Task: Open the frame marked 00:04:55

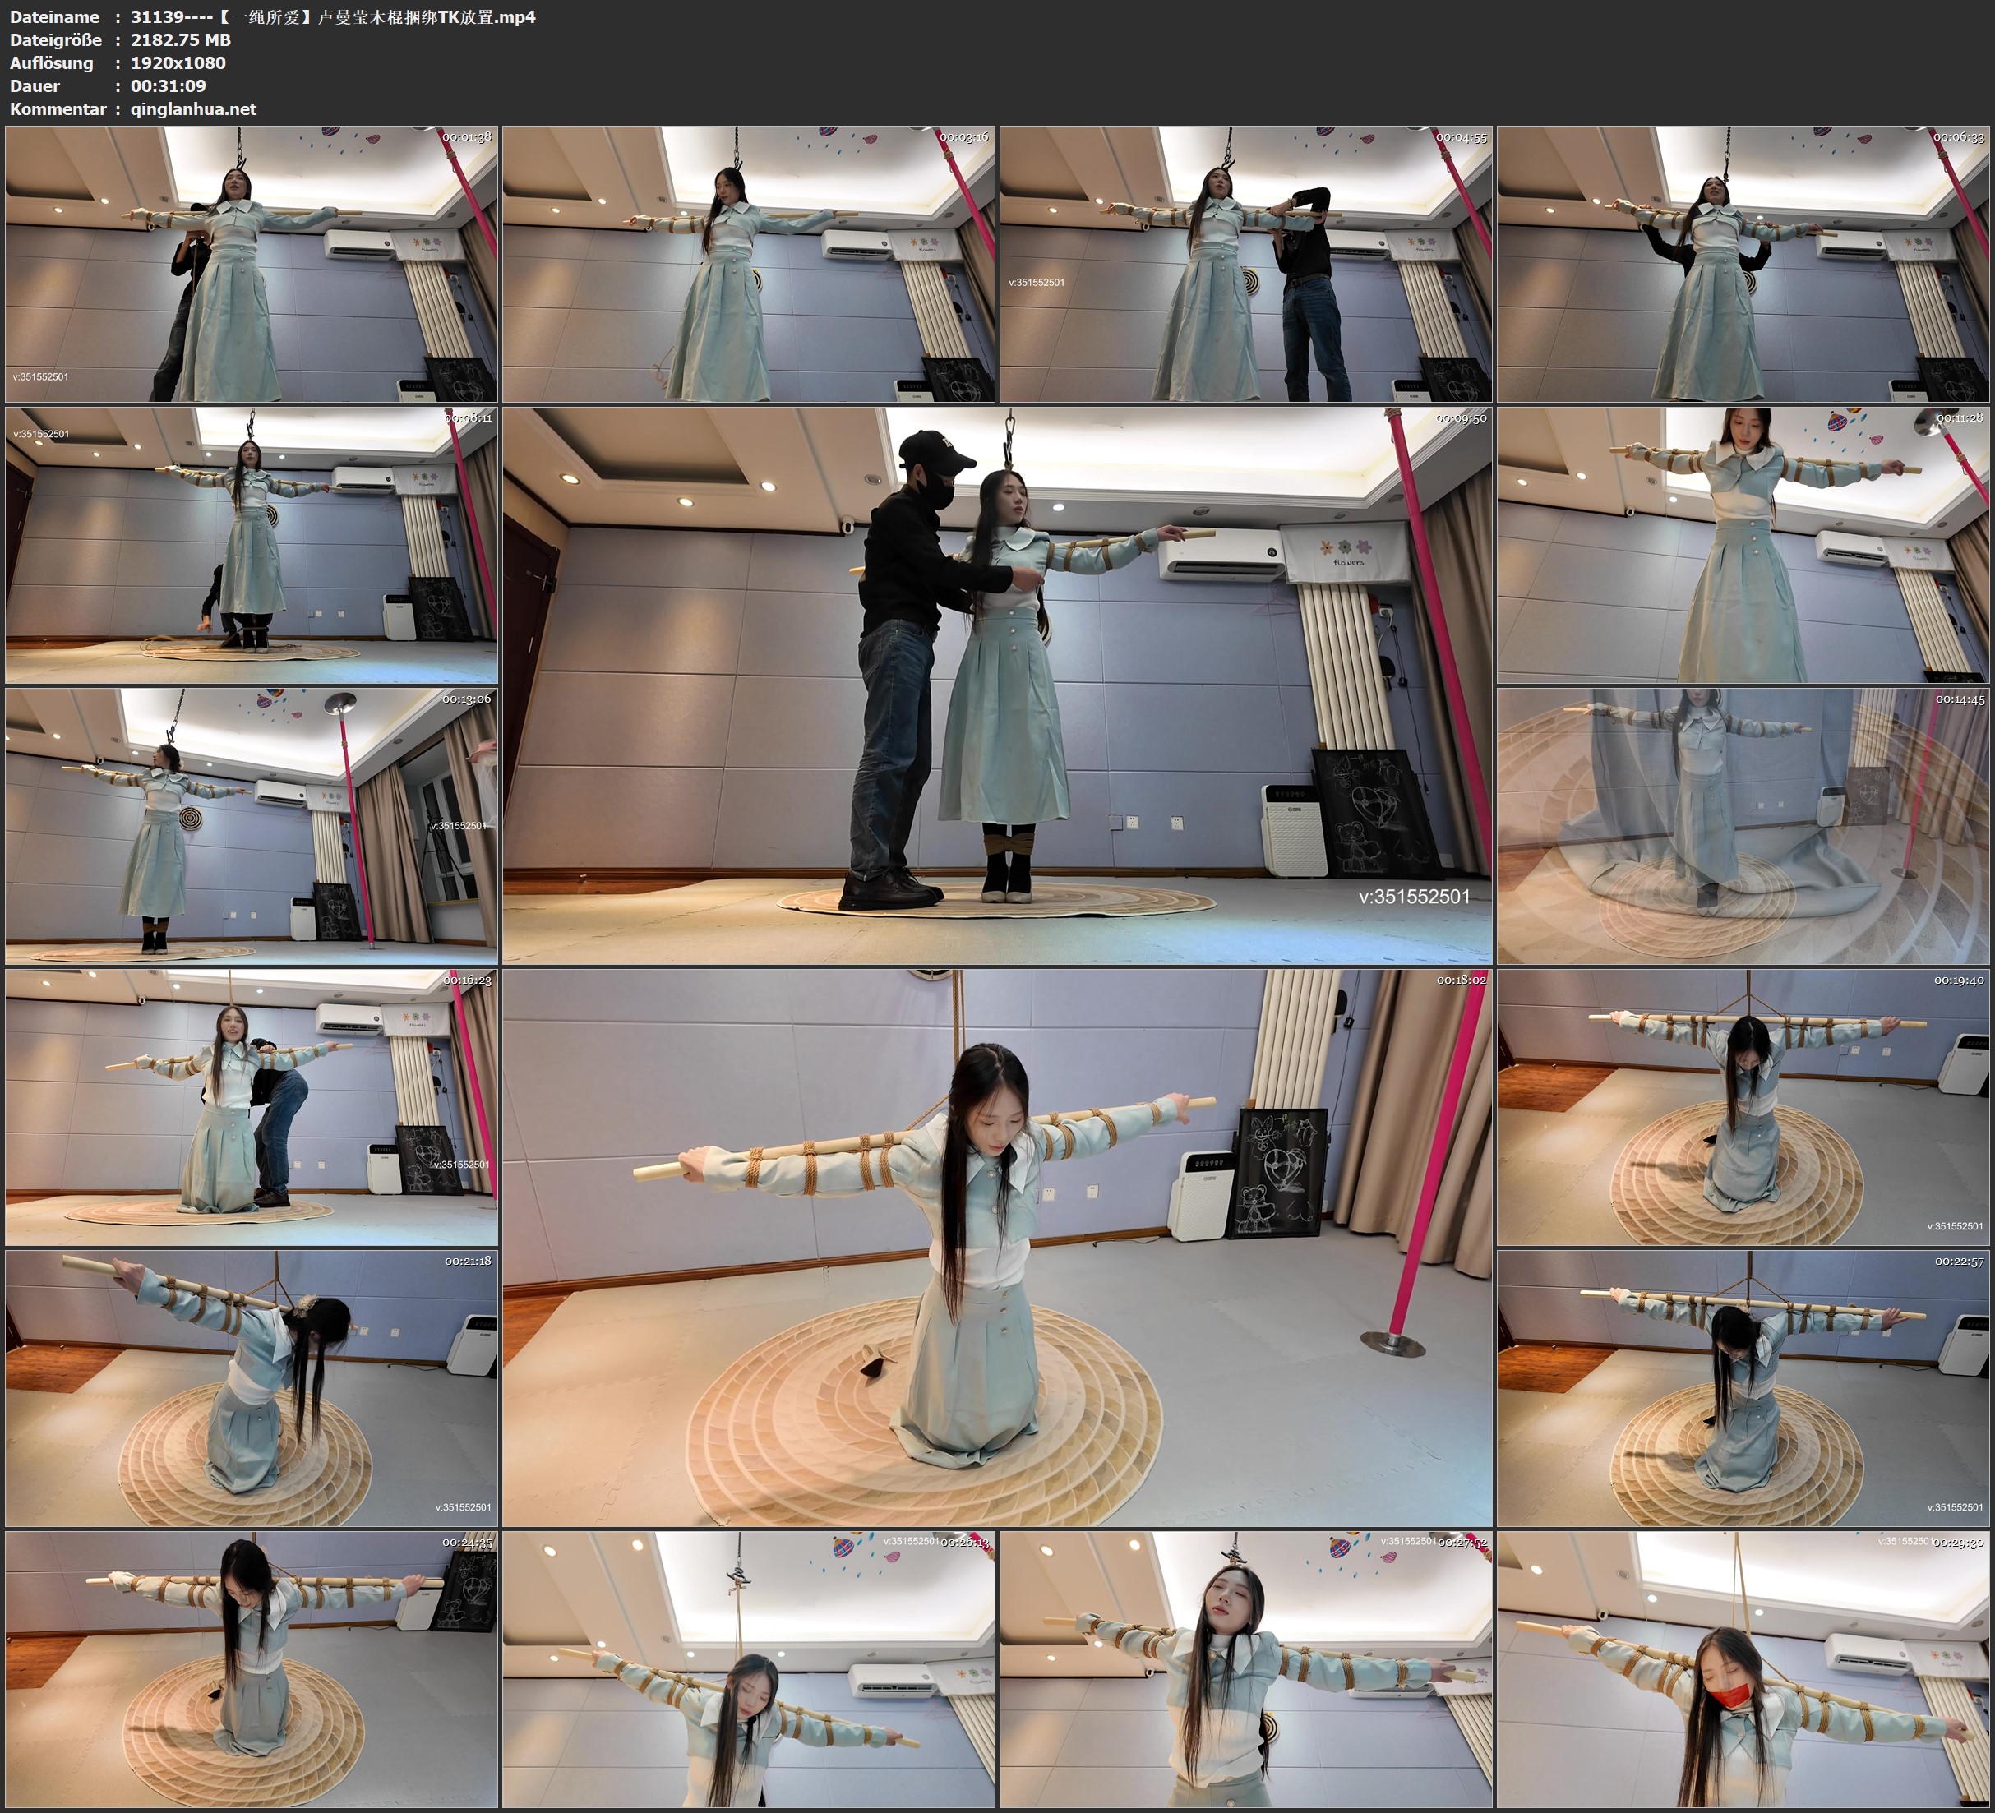Action: coord(1246,263)
